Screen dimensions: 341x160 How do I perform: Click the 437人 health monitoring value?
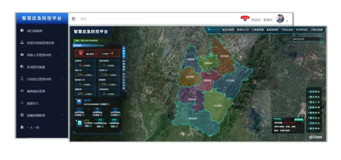point(81,94)
